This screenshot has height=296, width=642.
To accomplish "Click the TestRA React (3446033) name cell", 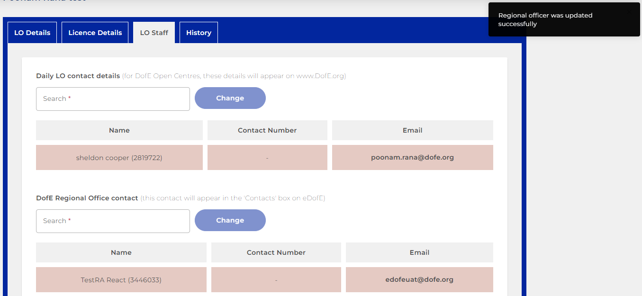I will pos(121,280).
